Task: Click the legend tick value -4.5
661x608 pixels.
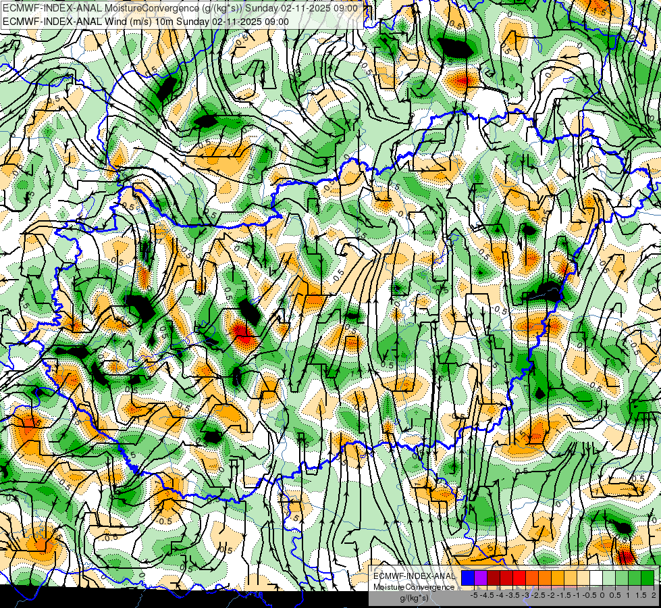Action: pyautogui.click(x=487, y=595)
